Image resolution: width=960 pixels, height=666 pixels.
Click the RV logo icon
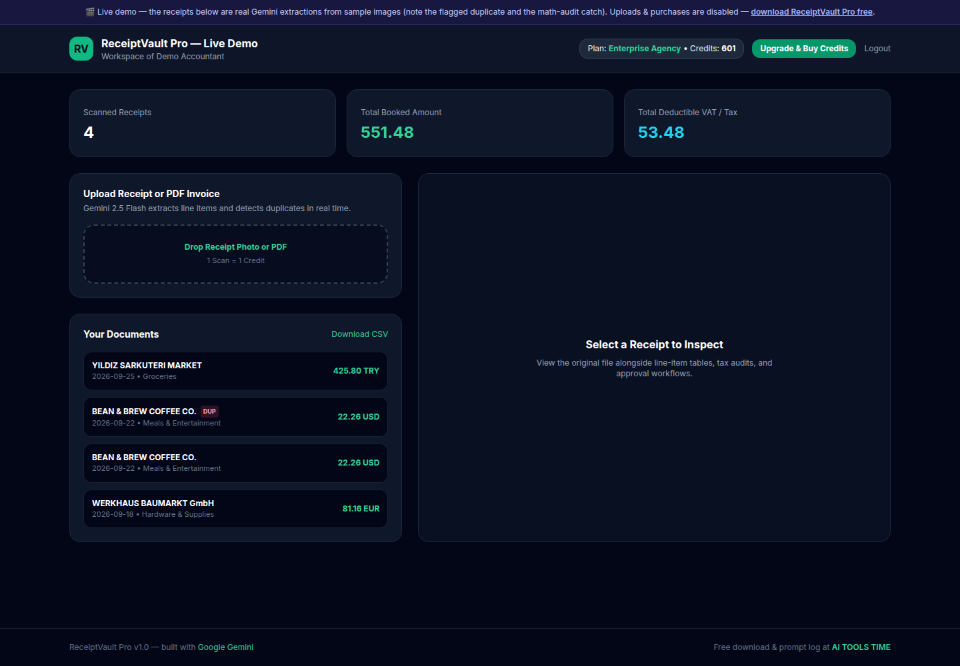[81, 49]
